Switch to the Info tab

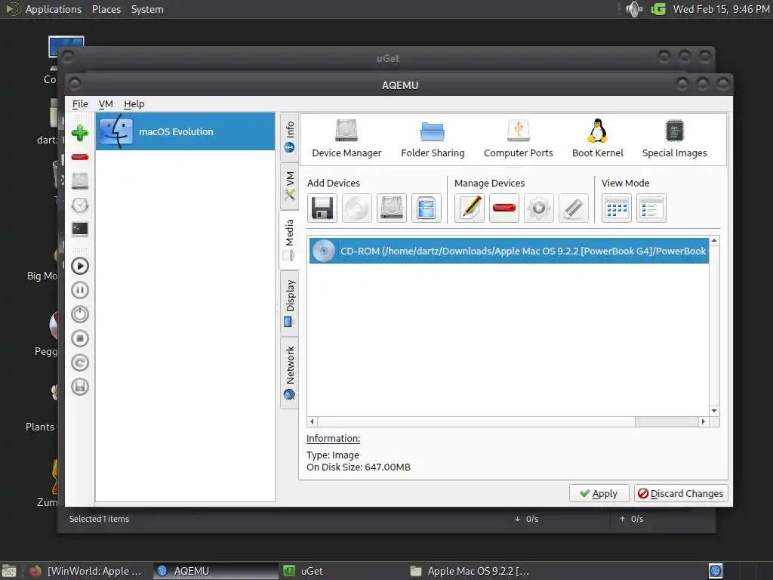tap(289, 137)
